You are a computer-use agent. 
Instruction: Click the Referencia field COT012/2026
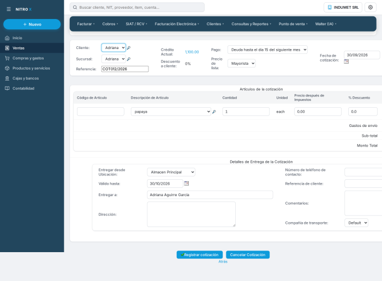click(x=125, y=69)
